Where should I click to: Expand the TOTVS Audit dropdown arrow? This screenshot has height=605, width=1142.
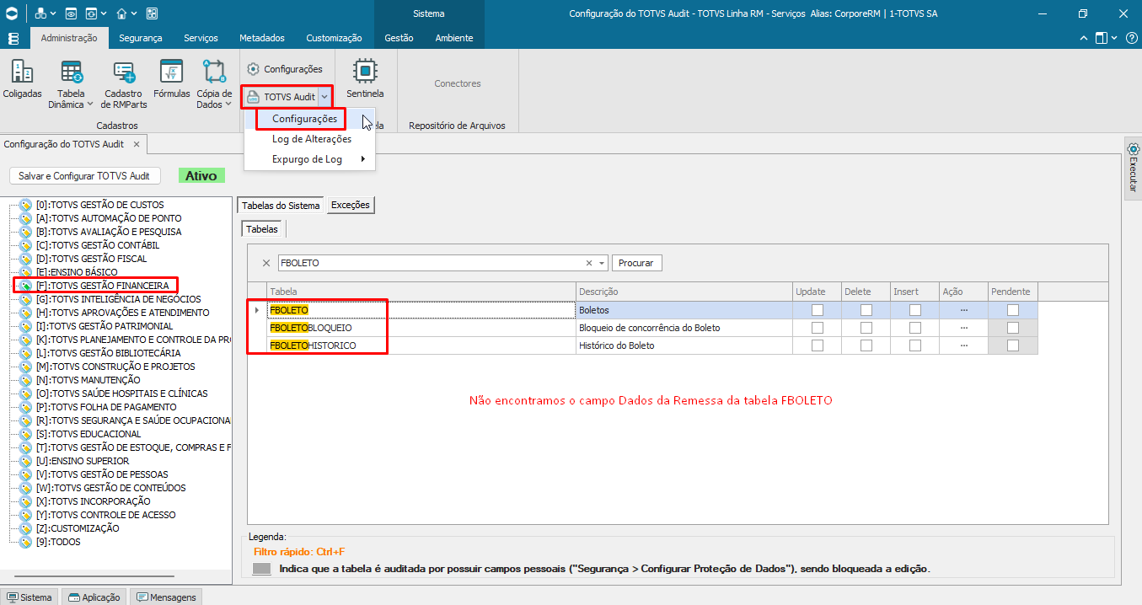click(325, 97)
